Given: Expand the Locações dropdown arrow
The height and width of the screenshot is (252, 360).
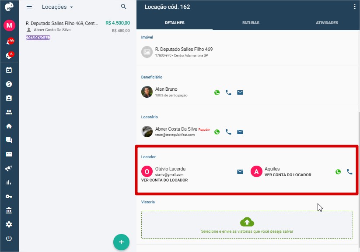Looking at the screenshot, I should [x=71, y=7].
